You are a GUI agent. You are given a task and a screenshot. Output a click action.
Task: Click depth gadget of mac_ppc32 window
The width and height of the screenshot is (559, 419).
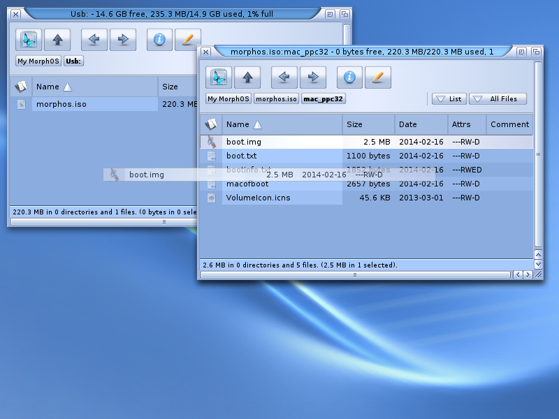click(536, 52)
